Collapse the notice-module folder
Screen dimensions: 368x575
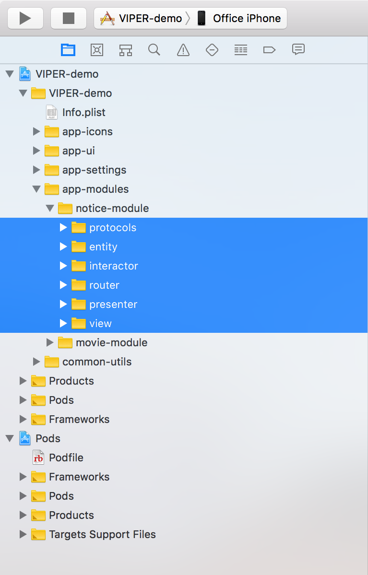[x=50, y=208]
